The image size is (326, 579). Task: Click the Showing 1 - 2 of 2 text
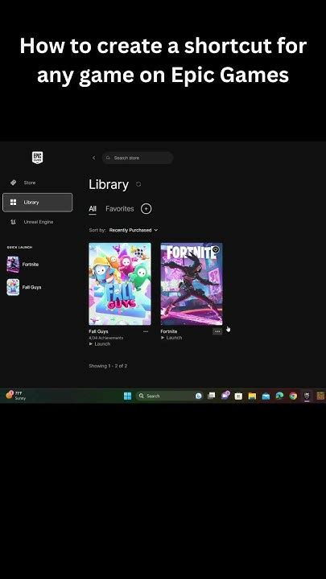click(x=108, y=366)
